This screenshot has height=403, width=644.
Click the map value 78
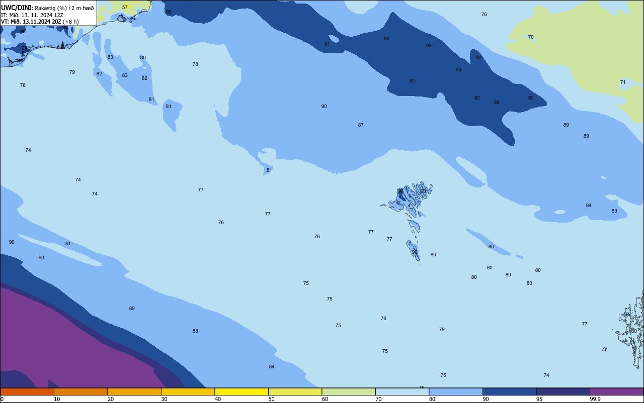click(x=195, y=64)
